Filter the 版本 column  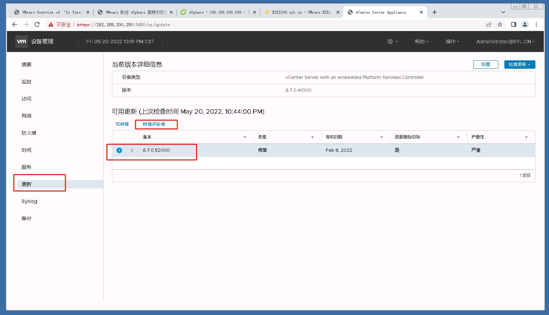(245, 137)
